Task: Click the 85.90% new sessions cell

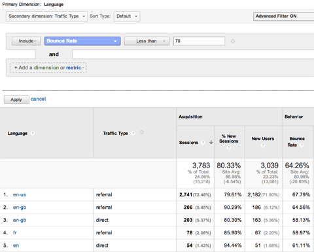Action: click(233, 232)
